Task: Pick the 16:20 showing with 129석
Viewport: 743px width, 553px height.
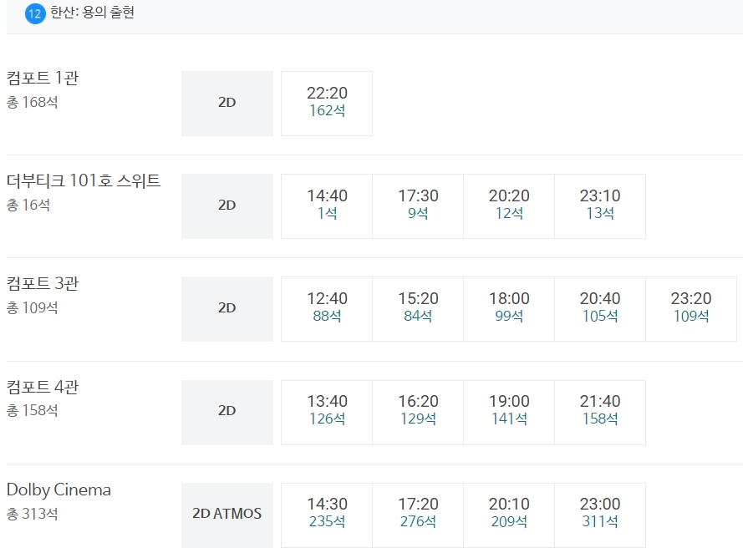Action: pos(418,413)
